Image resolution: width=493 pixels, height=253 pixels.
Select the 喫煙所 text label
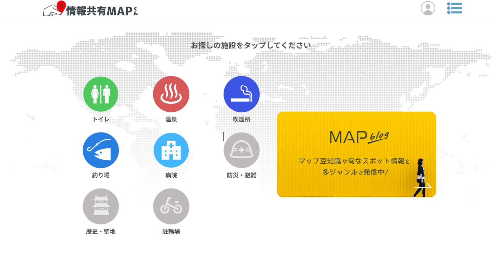click(242, 119)
